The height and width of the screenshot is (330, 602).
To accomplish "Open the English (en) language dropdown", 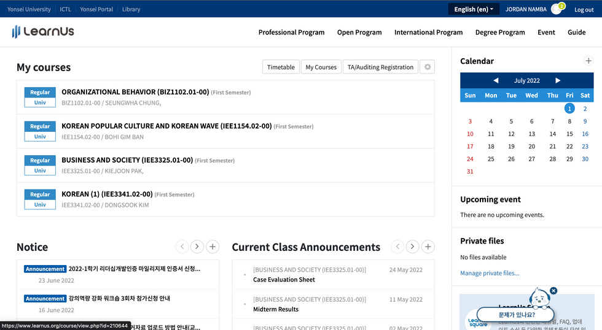I will (x=474, y=9).
